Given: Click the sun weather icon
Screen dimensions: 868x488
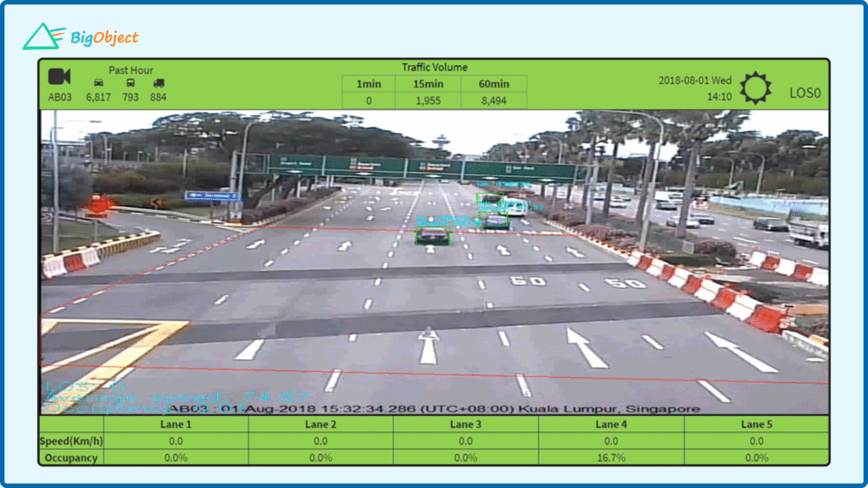Looking at the screenshot, I should tap(755, 89).
